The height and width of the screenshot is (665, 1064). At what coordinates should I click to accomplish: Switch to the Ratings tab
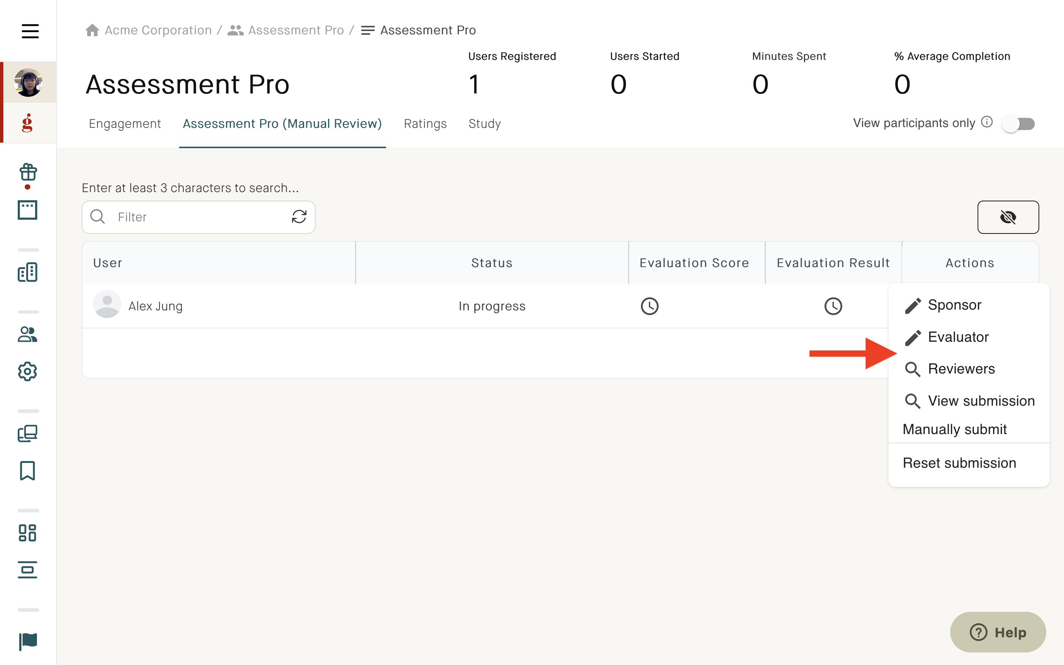(x=425, y=124)
